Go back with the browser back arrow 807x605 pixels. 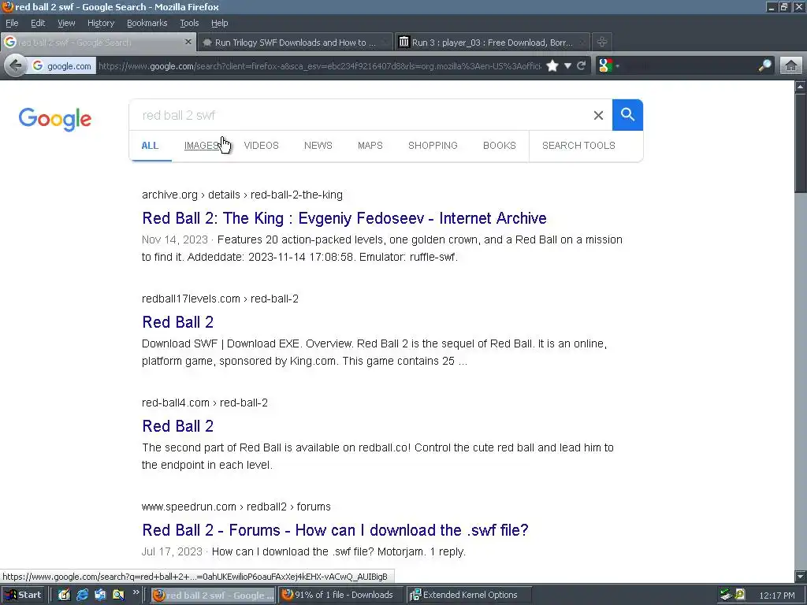[x=16, y=66]
